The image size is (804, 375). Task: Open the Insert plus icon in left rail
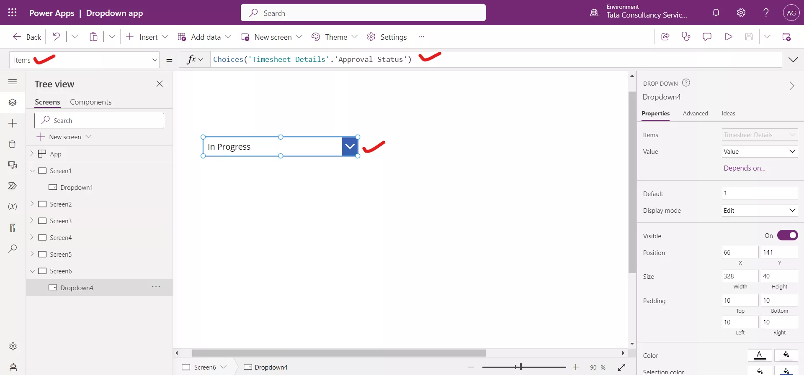[x=13, y=123]
